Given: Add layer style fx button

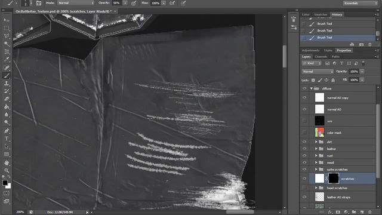Looking at the screenshot, I should 330,212.
